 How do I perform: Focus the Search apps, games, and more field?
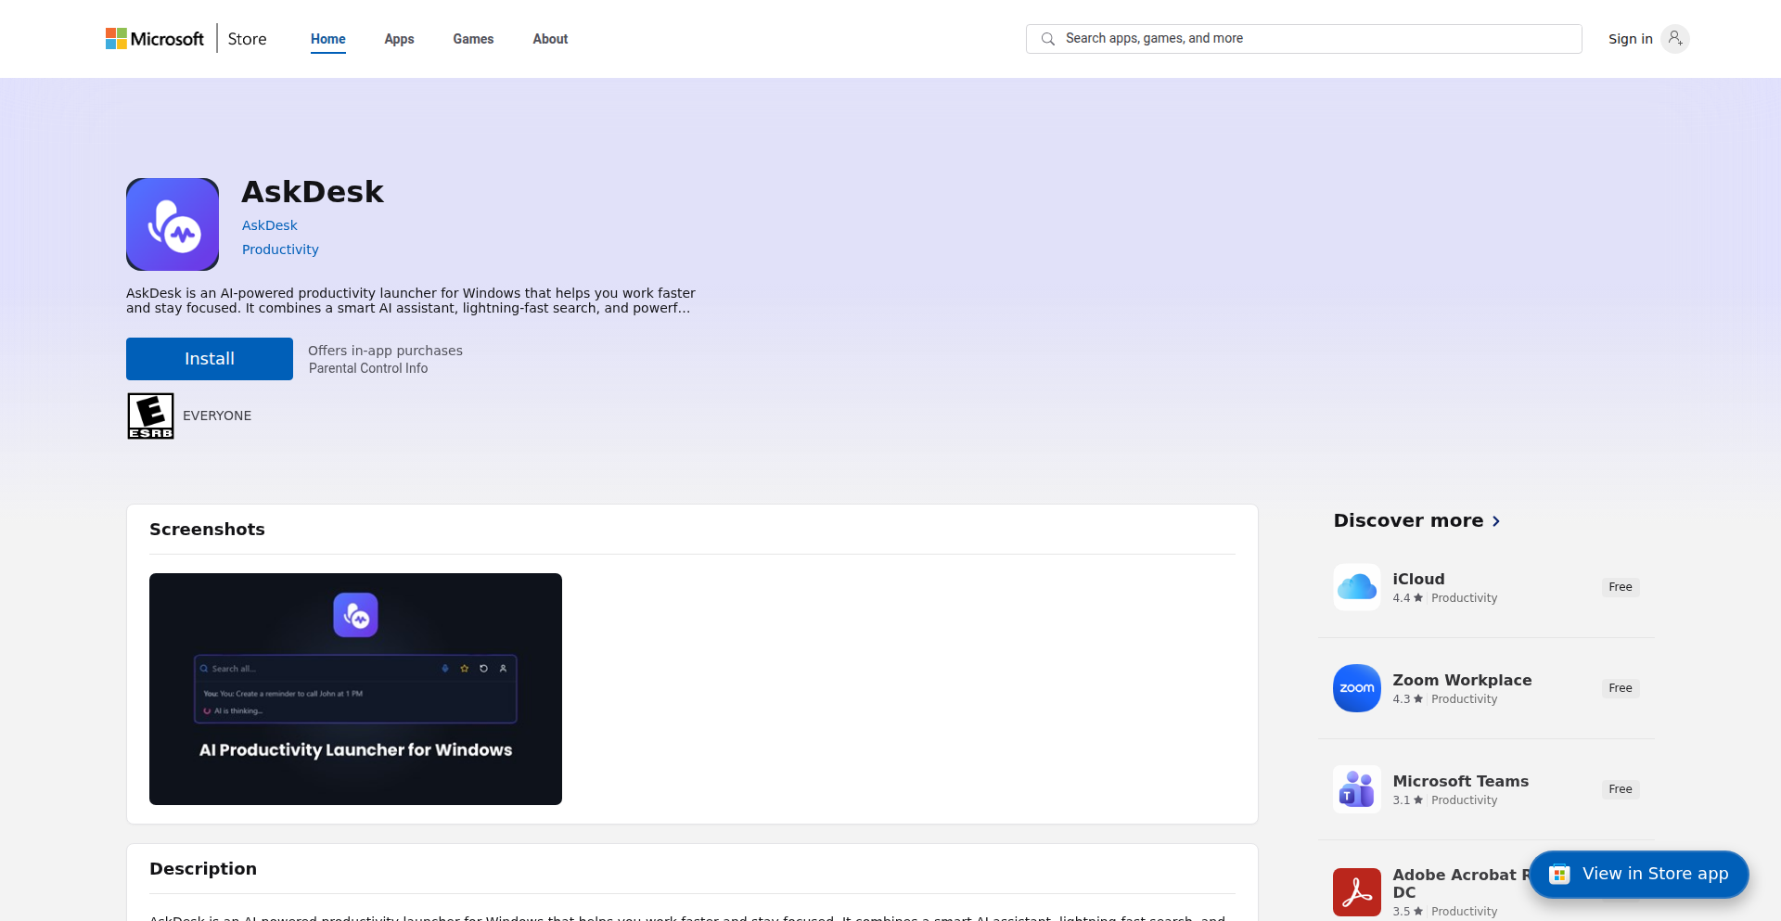(1303, 39)
